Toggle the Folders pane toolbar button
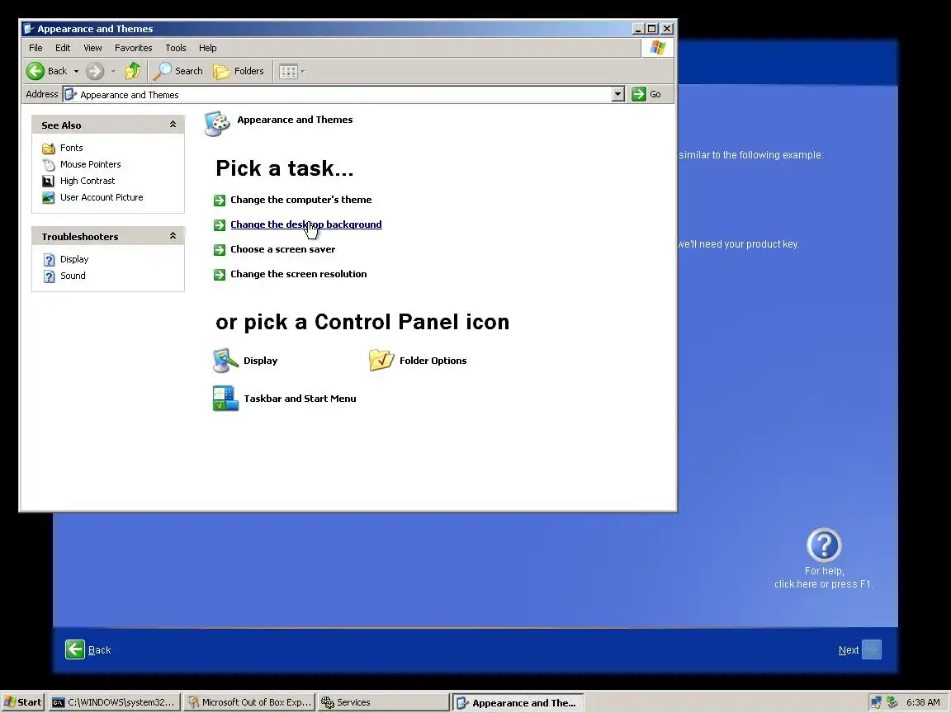The image size is (951, 713). coord(239,71)
